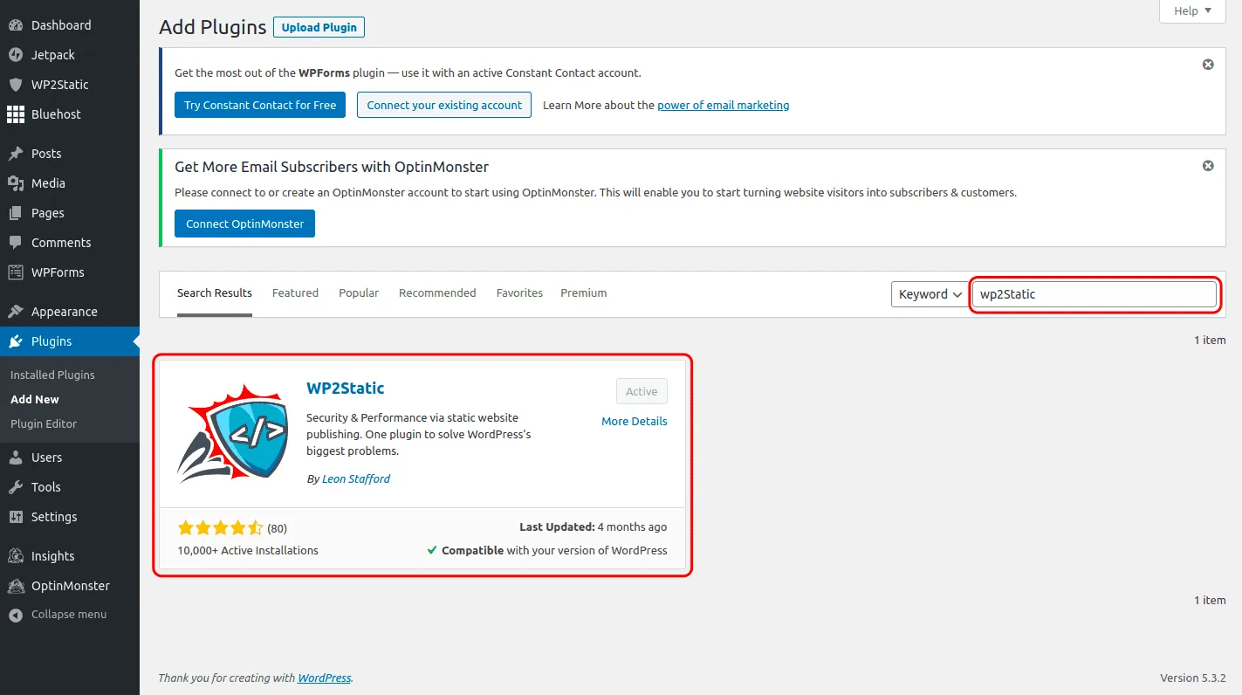Viewport: 1242px width, 695px height.
Task: Switch to the Featured plugins tab
Action: tap(295, 293)
